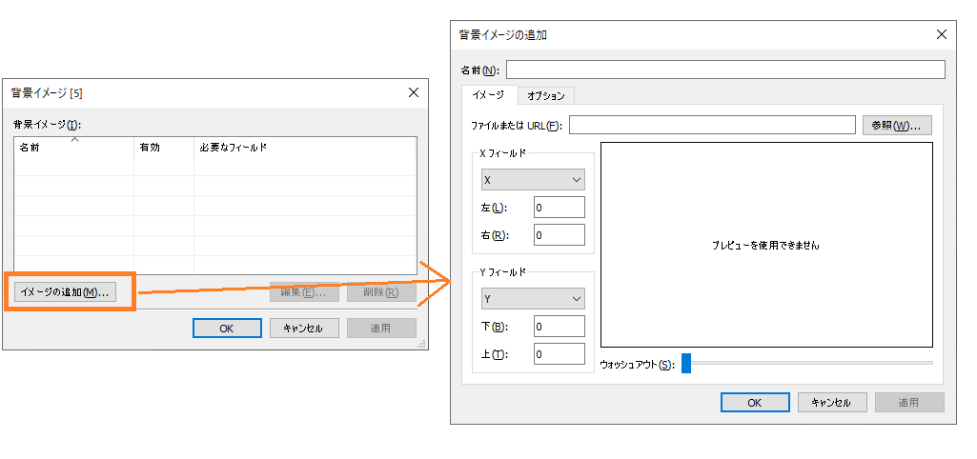Click OK in the 背景イメージ dialog
Screen dimensions: 977x459
[227, 328]
